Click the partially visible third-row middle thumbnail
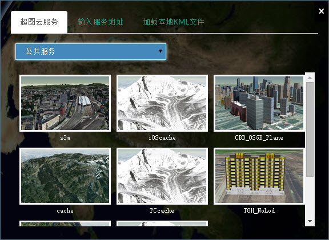Screen dimensions: 329x240 (162, 223)
